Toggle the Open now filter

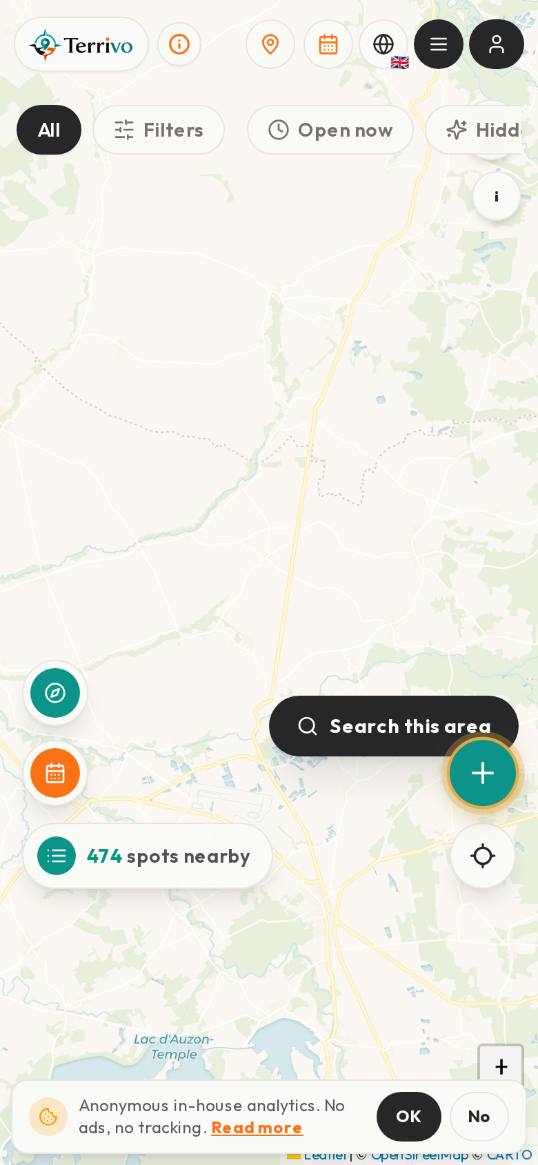[330, 130]
